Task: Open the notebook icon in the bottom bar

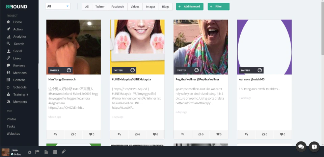Action: [x=55, y=152]
